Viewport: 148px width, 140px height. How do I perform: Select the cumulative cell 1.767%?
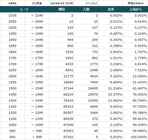pyautogui.click(x=136, y=52)
